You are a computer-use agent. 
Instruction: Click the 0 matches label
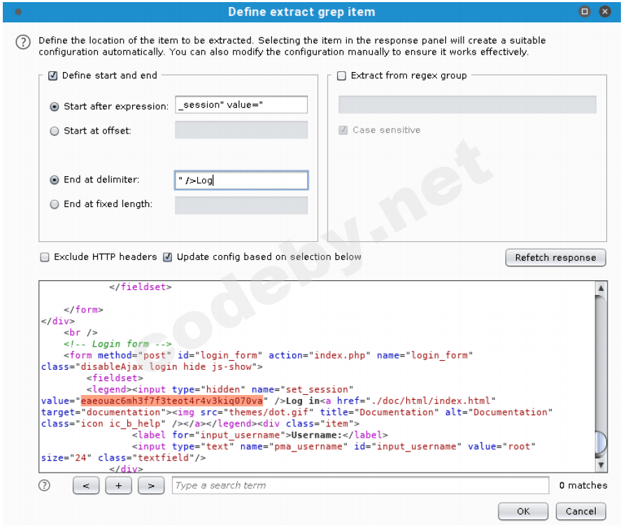coord(583,485)
